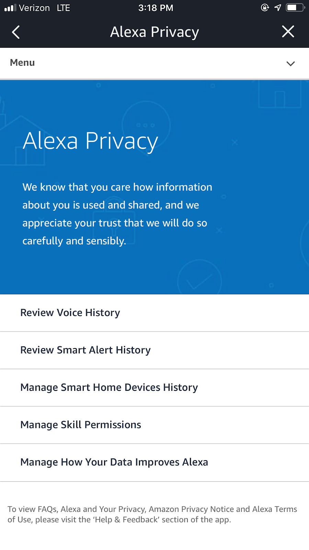Screen dimensions: 309x550
Task: Open Manage How Your Data Improves Alexa
Action: (114, 462)
